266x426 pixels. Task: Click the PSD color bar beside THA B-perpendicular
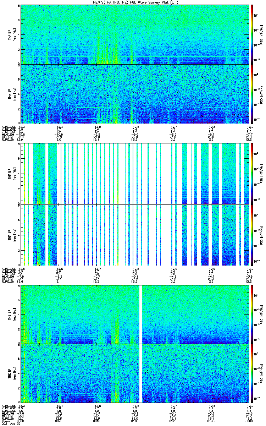pyautogui.click(x=252, y=34)
